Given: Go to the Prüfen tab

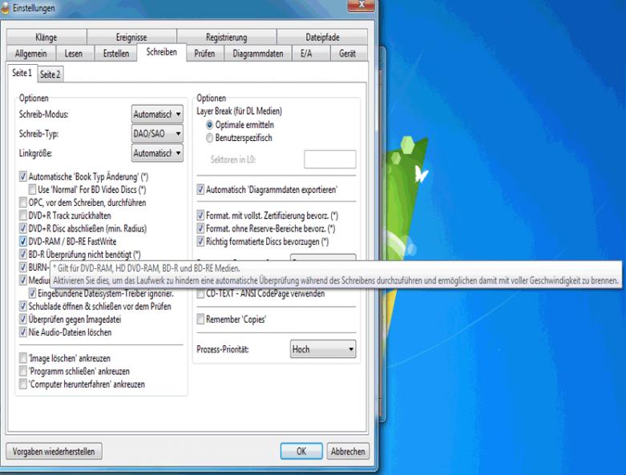Looking at the screenshot, I should click(x=204, y=54).
